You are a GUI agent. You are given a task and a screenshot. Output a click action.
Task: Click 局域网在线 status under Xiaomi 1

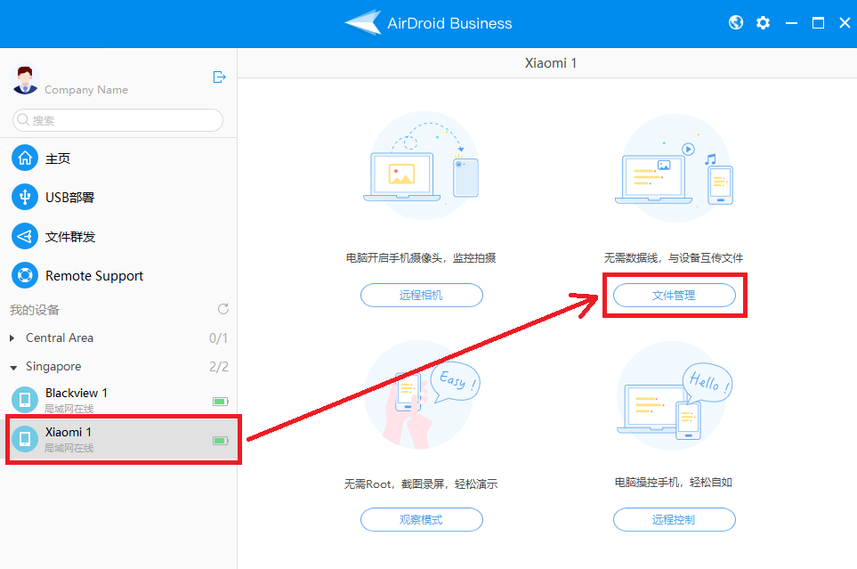coord(69,448)
